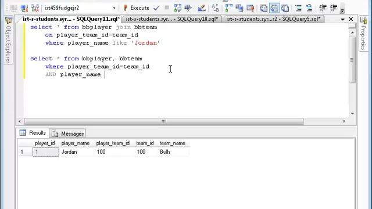The width and height of the screenshot is (372, 209).
Task: Click 'bbteam' in the second select statement
Action: point(130,59)
